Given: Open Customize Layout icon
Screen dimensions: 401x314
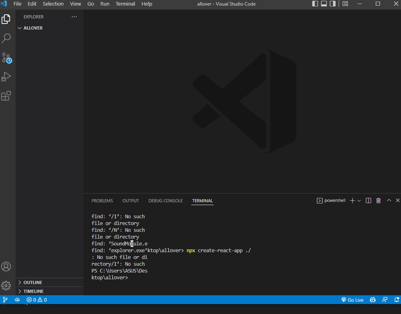Looking at the screenshot, I should [x=345, y=4].
